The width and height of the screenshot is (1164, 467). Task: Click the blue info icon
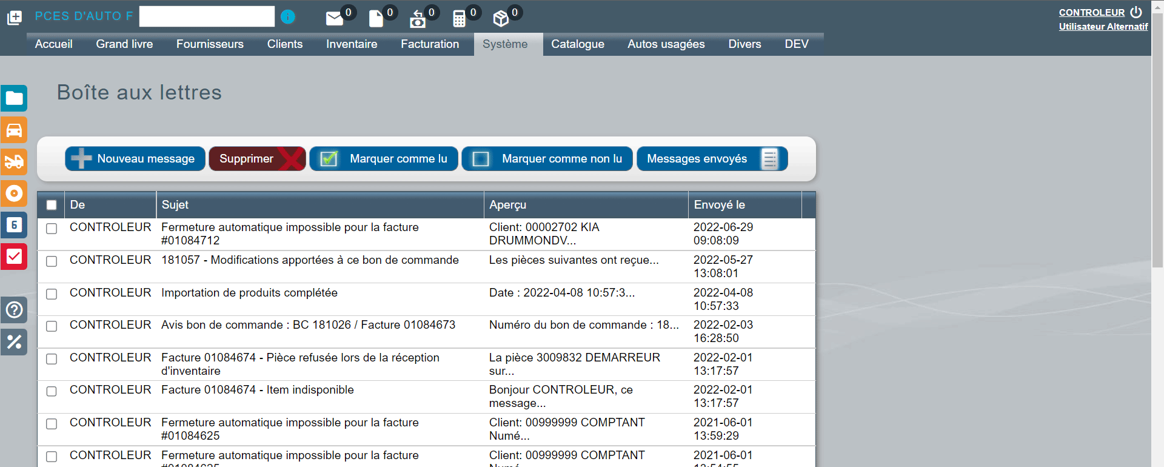pos(288,17)
